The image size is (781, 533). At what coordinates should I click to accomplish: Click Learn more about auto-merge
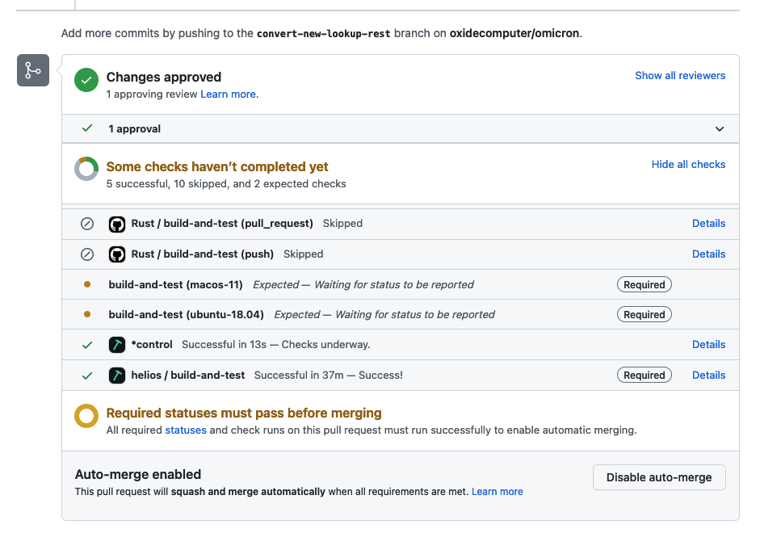tap(497, 492)
